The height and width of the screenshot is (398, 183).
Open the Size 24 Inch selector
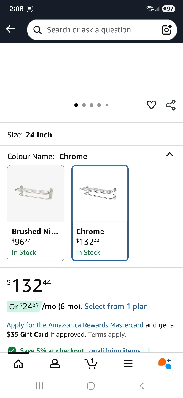pos(39,135)
